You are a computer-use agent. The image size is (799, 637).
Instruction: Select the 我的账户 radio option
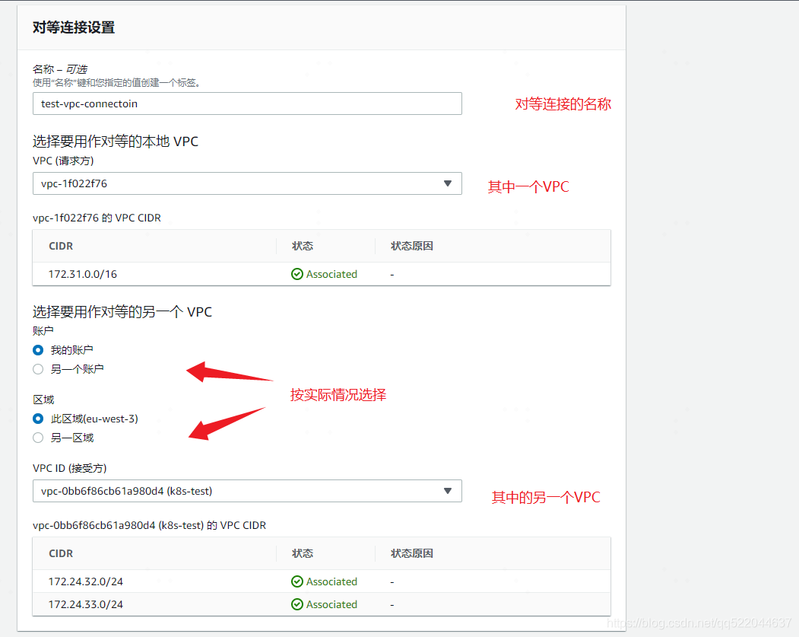(37, 350)
